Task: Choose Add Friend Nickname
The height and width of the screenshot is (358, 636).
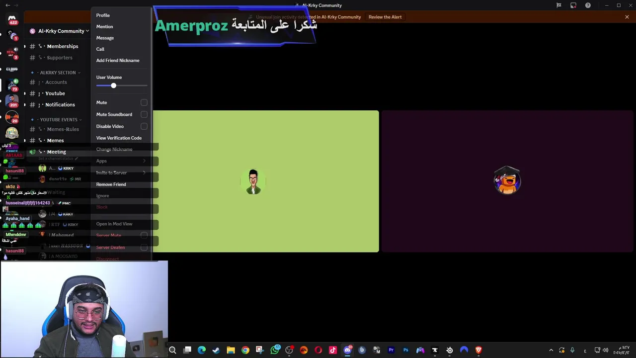Action: (x=118, y=61)
